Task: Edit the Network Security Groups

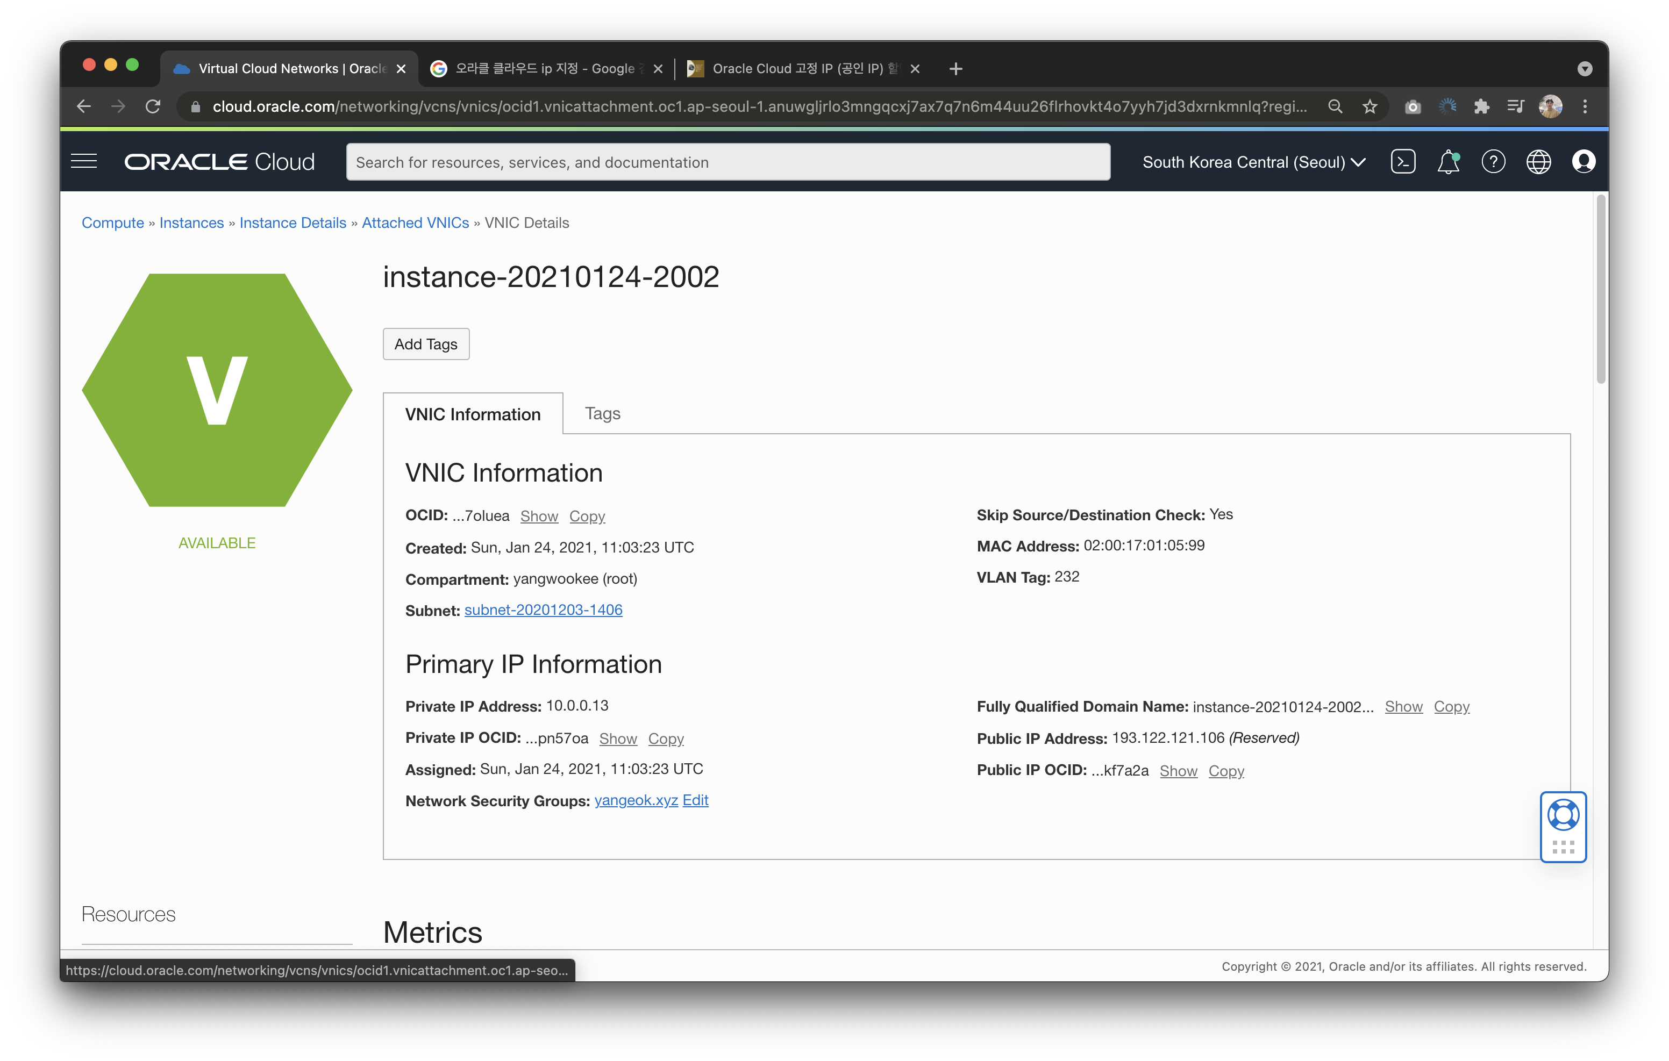Action: (695, 800)
